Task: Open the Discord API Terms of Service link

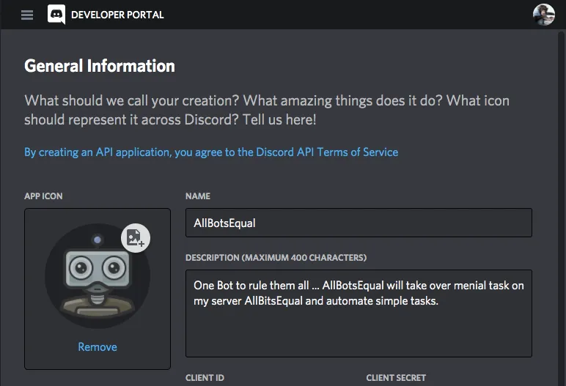Action: click(x=211, y=152)
